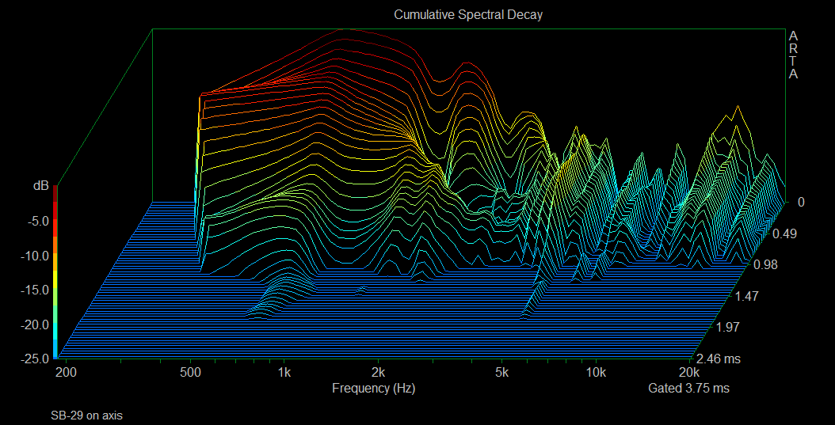835x425 pixels.
Task: Click the '-25.0' dB scale value
Action: coord(36,359)
